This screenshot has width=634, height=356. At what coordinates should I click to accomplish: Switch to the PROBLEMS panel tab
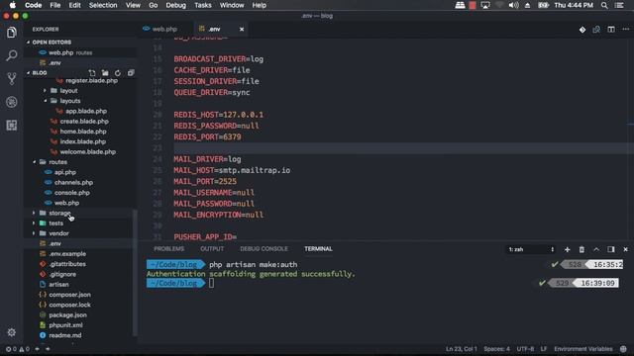169,248
